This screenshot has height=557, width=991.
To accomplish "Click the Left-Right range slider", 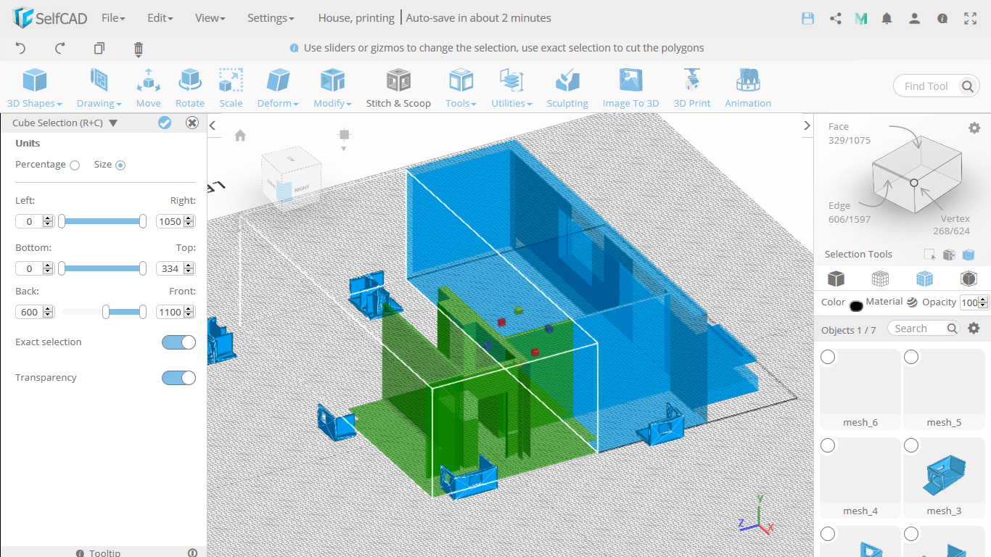I will [102, 221].
